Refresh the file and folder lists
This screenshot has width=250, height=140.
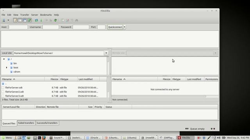pos(36,20)
